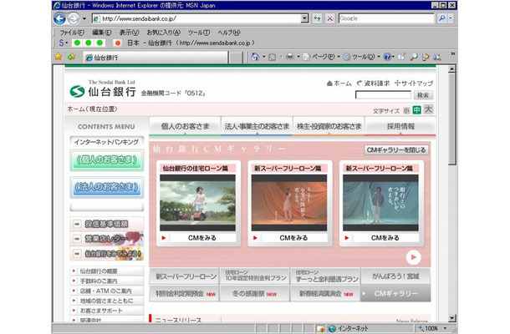The image size is (510, 334).
Task: Open the 表示(V) menu
Action: click(x=129, y=33)
